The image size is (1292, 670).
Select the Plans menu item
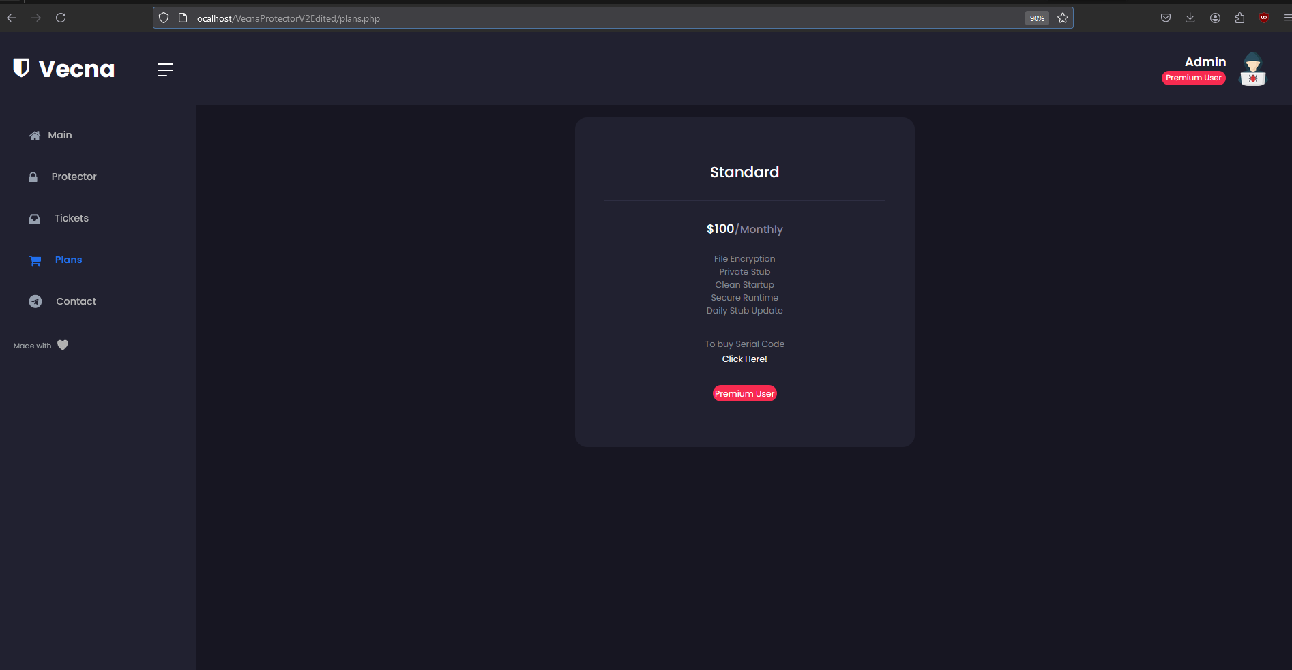(x=68, y=260)
